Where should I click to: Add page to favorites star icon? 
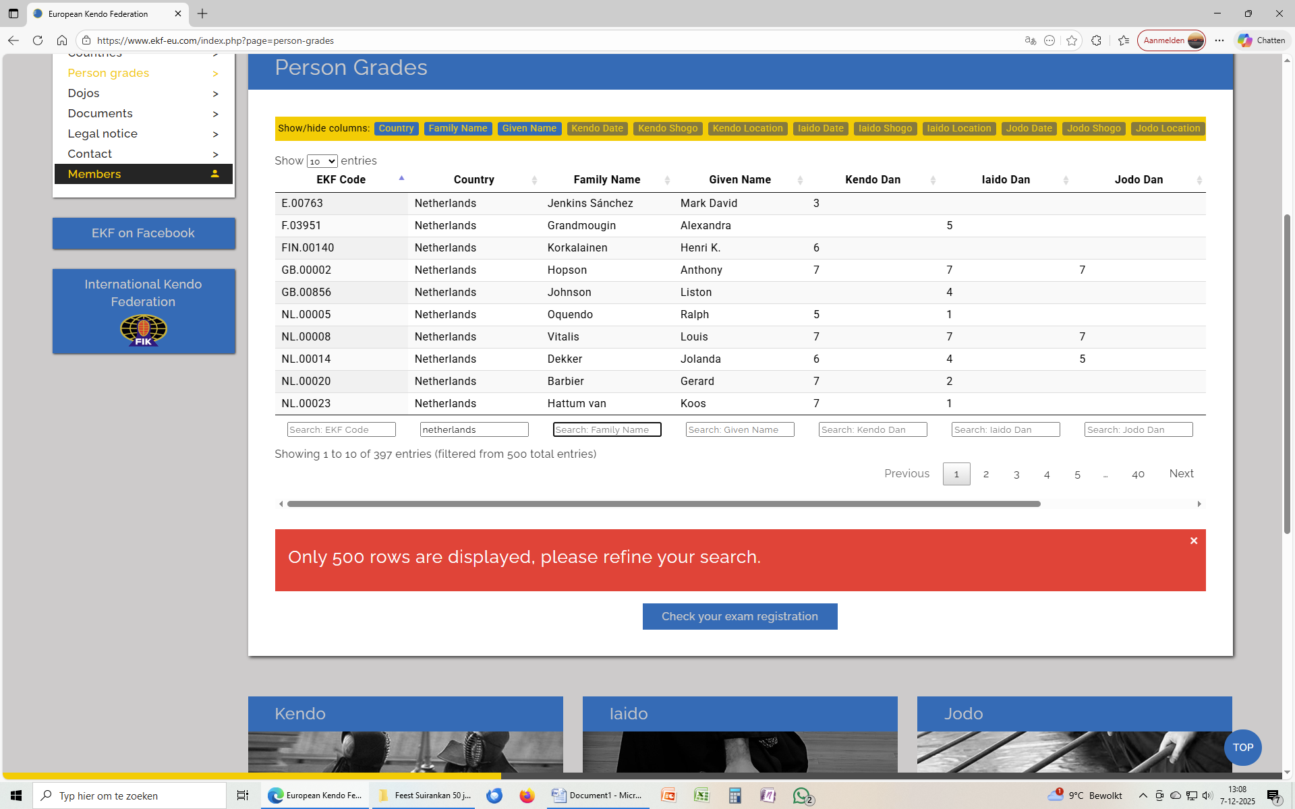tap(1072, 40)
